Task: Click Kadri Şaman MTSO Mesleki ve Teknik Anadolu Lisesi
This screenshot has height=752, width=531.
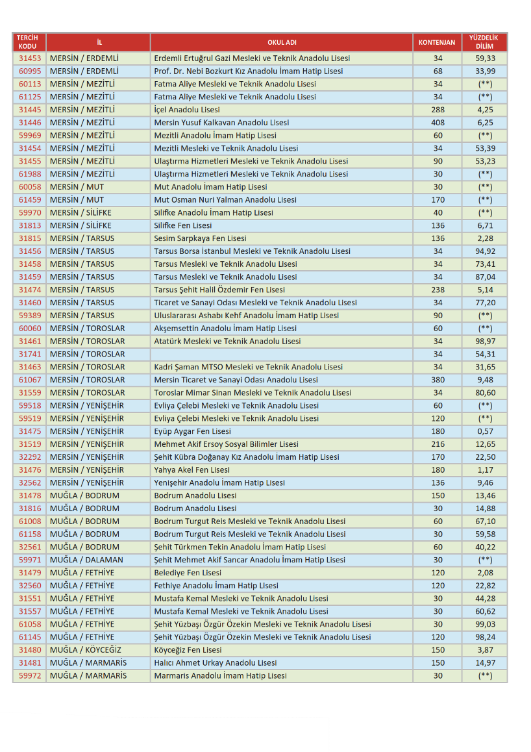Action: click(x=248, y=368)
